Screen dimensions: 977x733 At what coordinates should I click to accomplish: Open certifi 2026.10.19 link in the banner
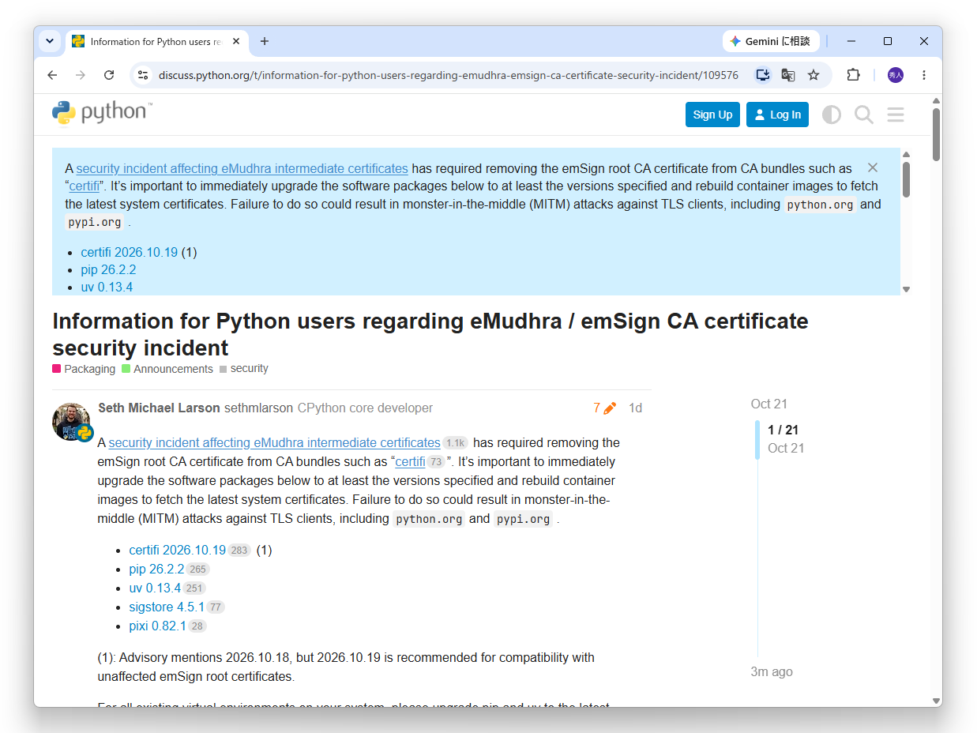pos(129,252)
